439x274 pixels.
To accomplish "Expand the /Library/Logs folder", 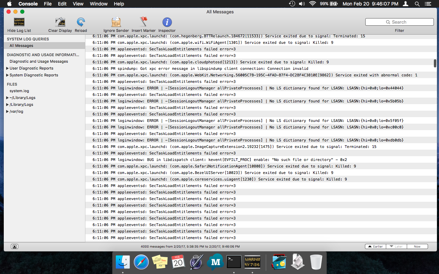I will pyautogui.click(x=8, y=104).
